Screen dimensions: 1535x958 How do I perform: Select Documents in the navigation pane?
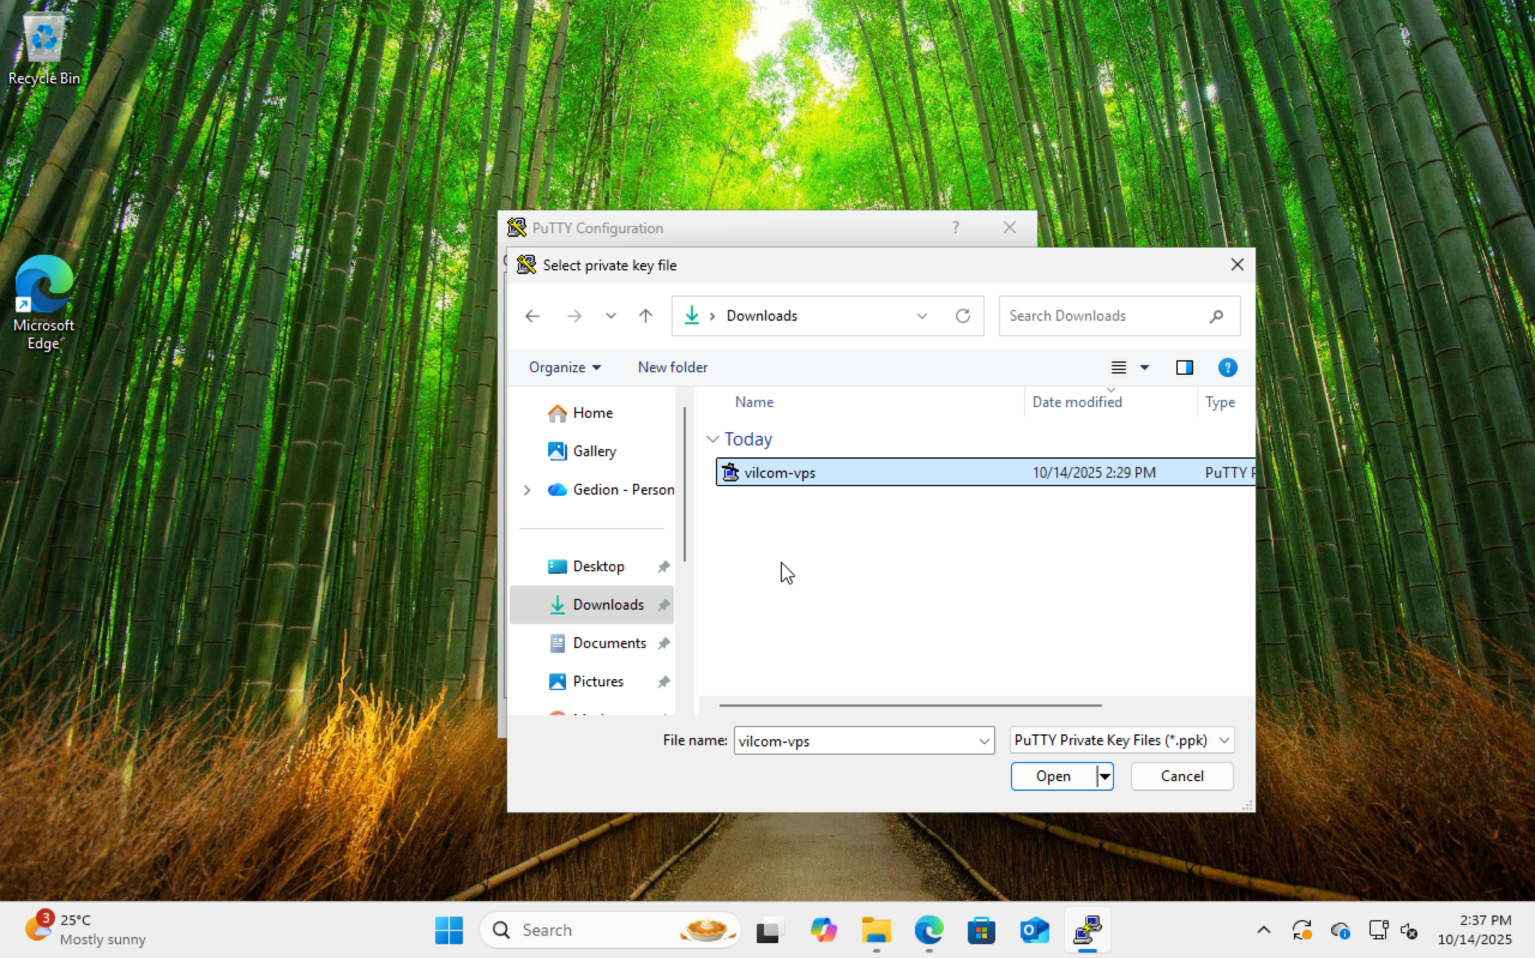click(609, 643)
